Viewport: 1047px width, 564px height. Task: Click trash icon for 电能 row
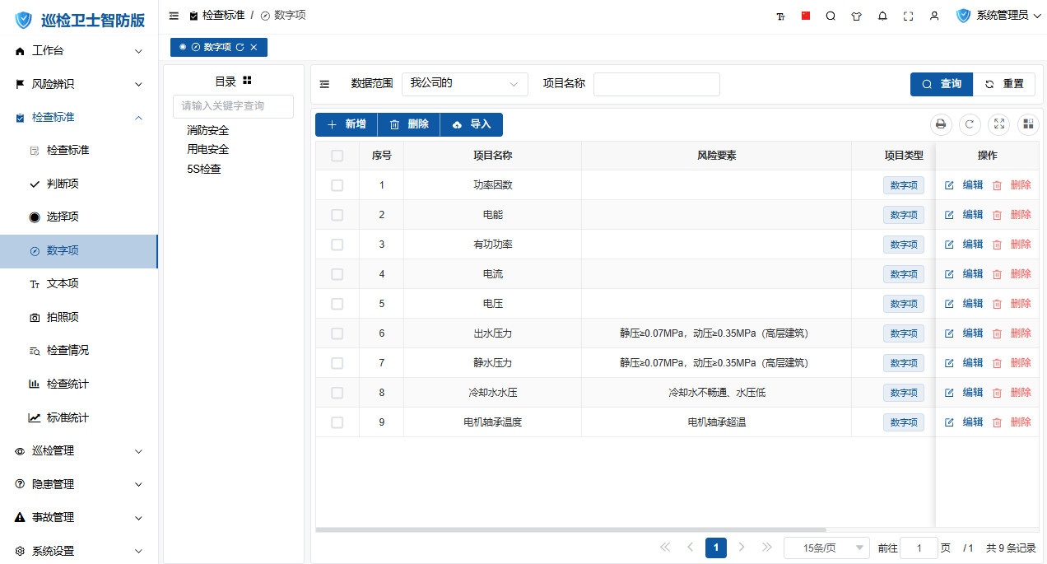tap(997, 215)
